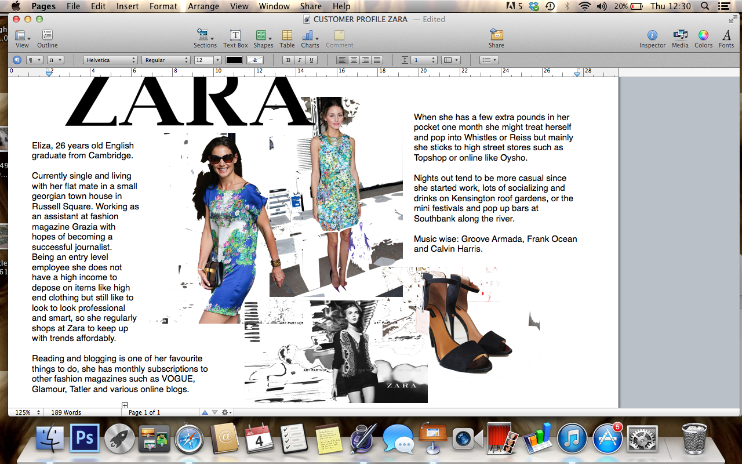742x464 pixels.
Task: Justify text alignment
Action: (377, 60)
